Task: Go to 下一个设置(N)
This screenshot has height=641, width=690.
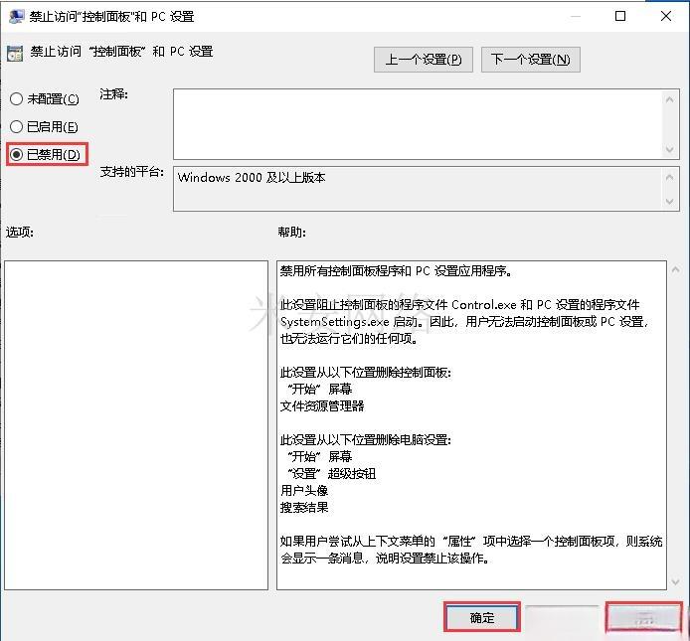Action: click(x=531, y=60)
